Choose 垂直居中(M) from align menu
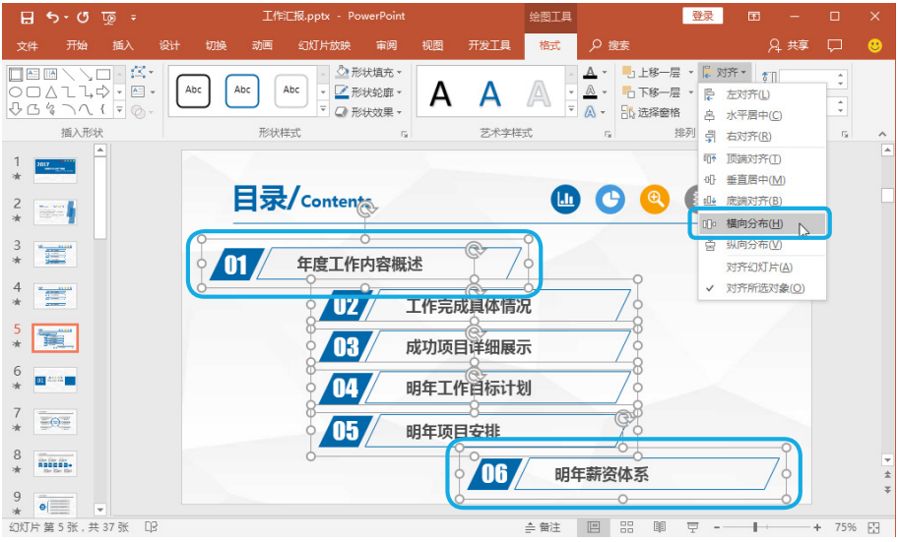The width and height of the screenshot is (899, 542). point(762,180)
